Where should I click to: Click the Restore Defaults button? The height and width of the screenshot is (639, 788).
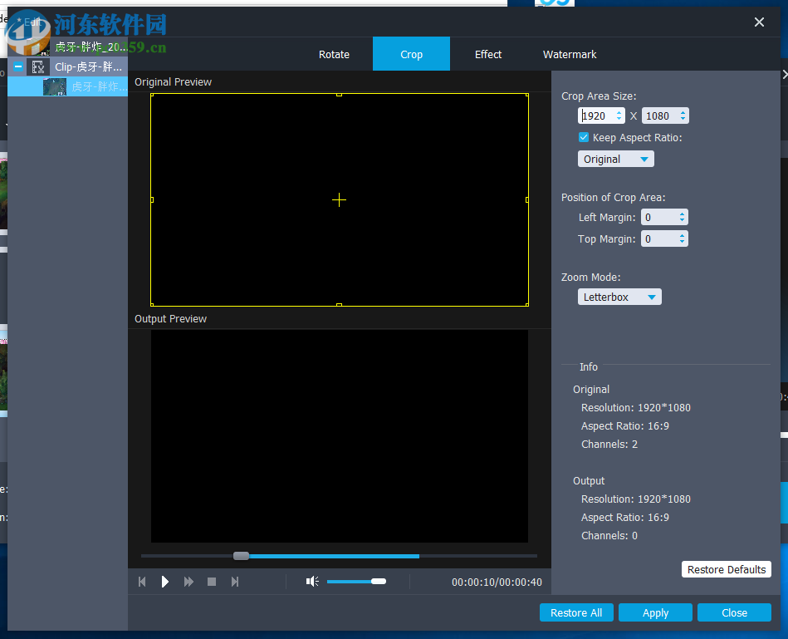[727, 569]
